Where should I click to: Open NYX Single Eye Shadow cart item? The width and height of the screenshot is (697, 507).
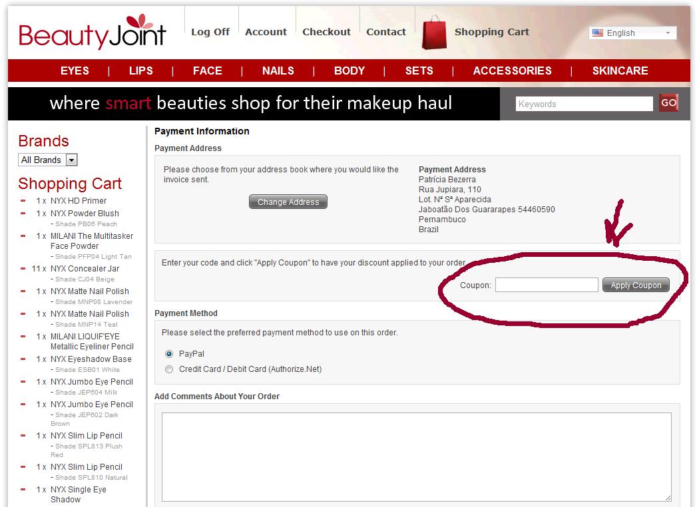click(x=79, y=494)
